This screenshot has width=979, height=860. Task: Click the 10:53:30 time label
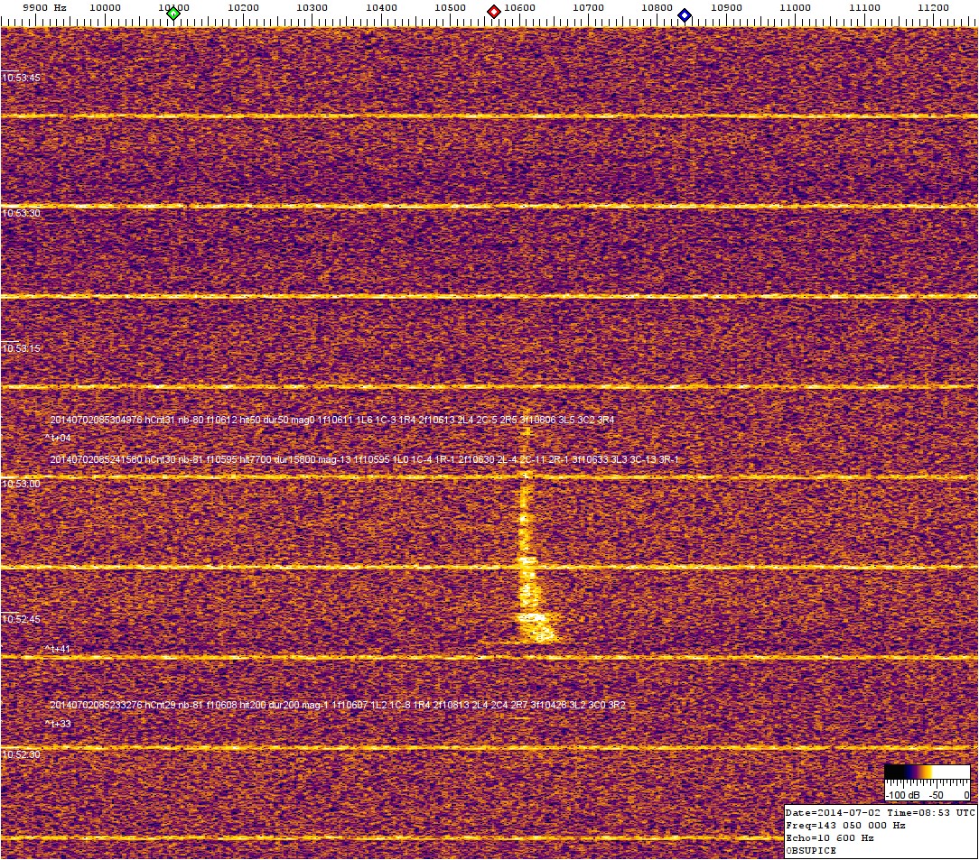[x=21, y=213]
